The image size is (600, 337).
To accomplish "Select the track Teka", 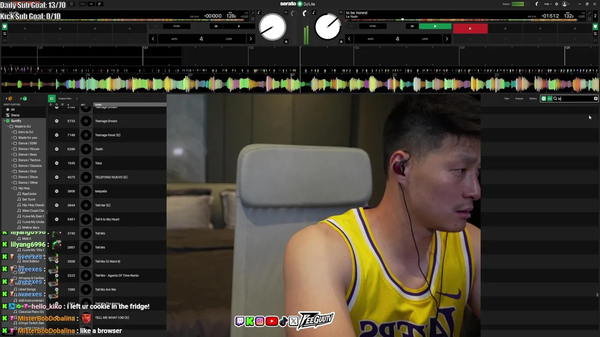I will click(98, 163).
